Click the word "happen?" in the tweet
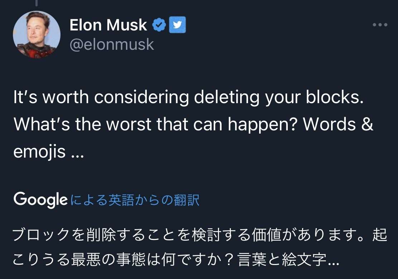 click(263, 124)
